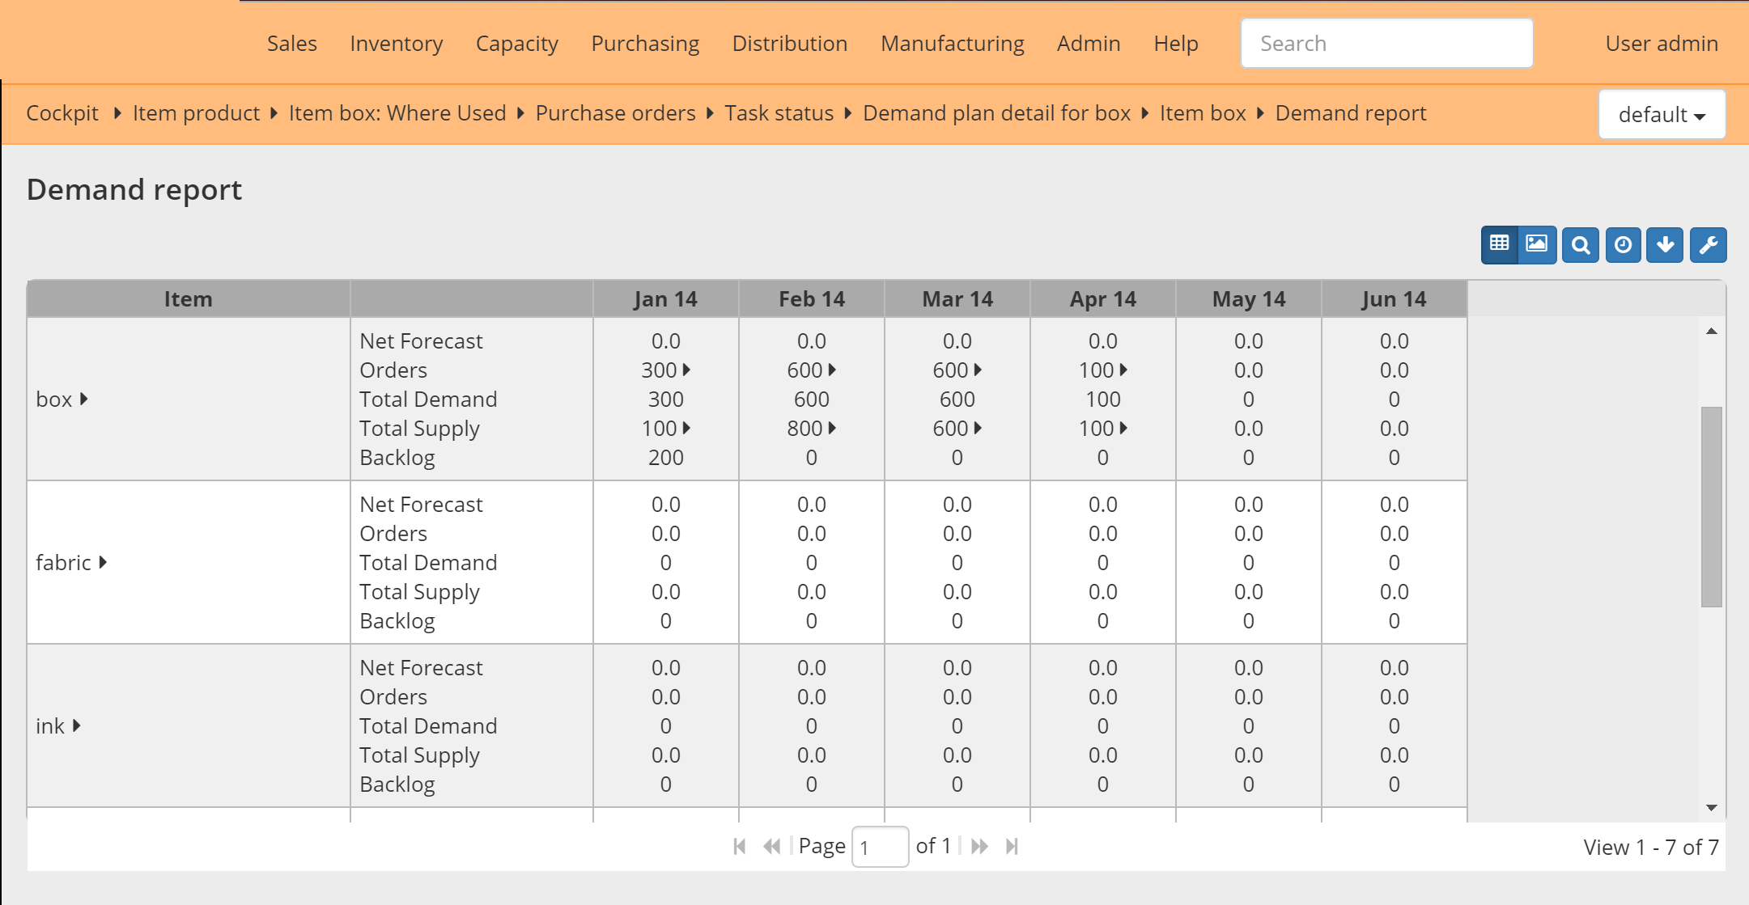Open customize report wrench icon

tap(1708, 244)
